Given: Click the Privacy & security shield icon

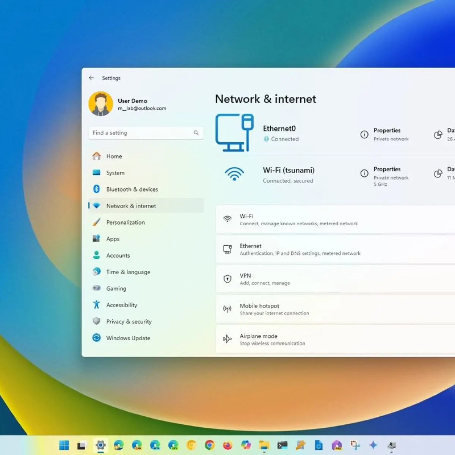Looking at the screenshot, I should click(97, 321).
